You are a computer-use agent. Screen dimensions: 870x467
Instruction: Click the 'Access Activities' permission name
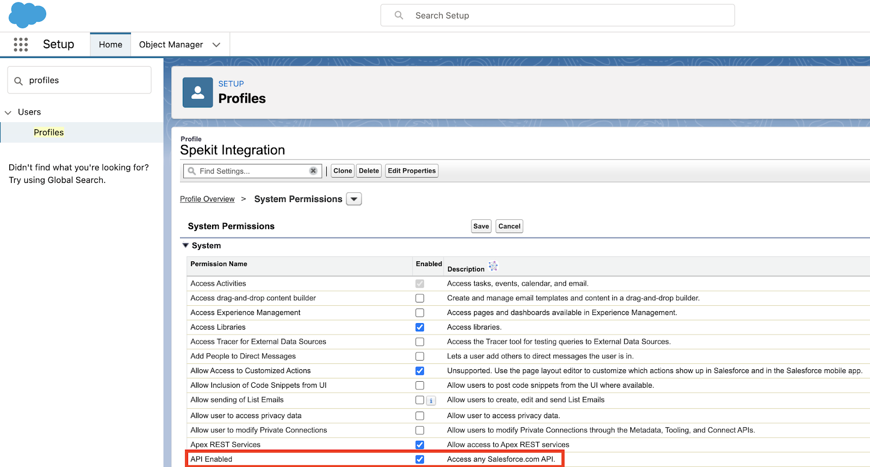pyautogui.click(x=218, y=283)
